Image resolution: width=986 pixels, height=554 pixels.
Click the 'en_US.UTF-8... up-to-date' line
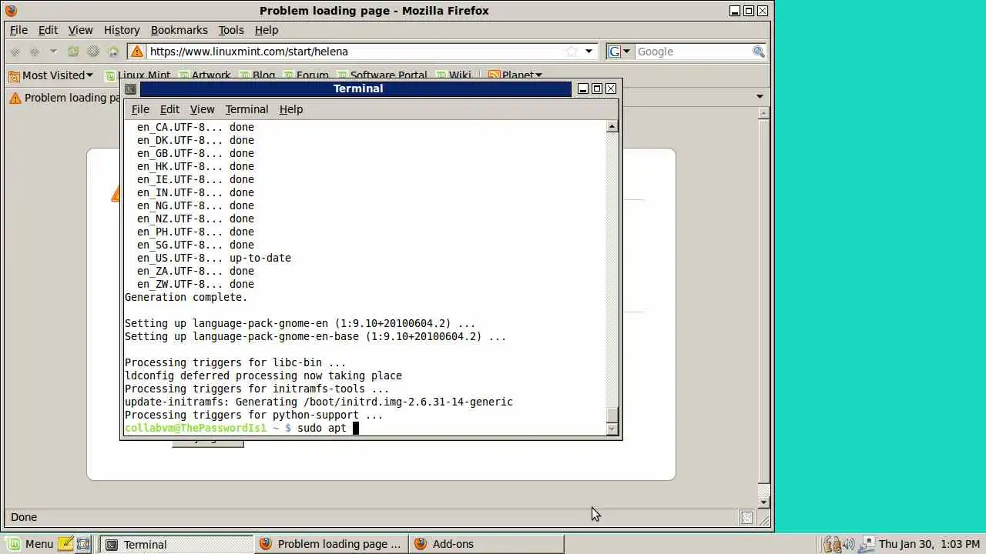[x=214, y=258]
